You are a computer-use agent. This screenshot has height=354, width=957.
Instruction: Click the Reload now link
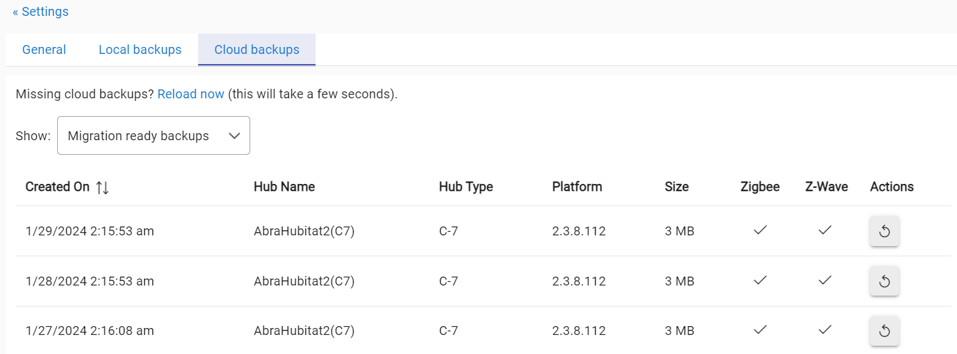[191, 94]
